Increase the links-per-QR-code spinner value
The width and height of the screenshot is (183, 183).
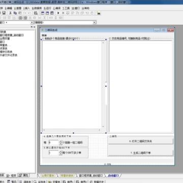click(x=60, y=141)
